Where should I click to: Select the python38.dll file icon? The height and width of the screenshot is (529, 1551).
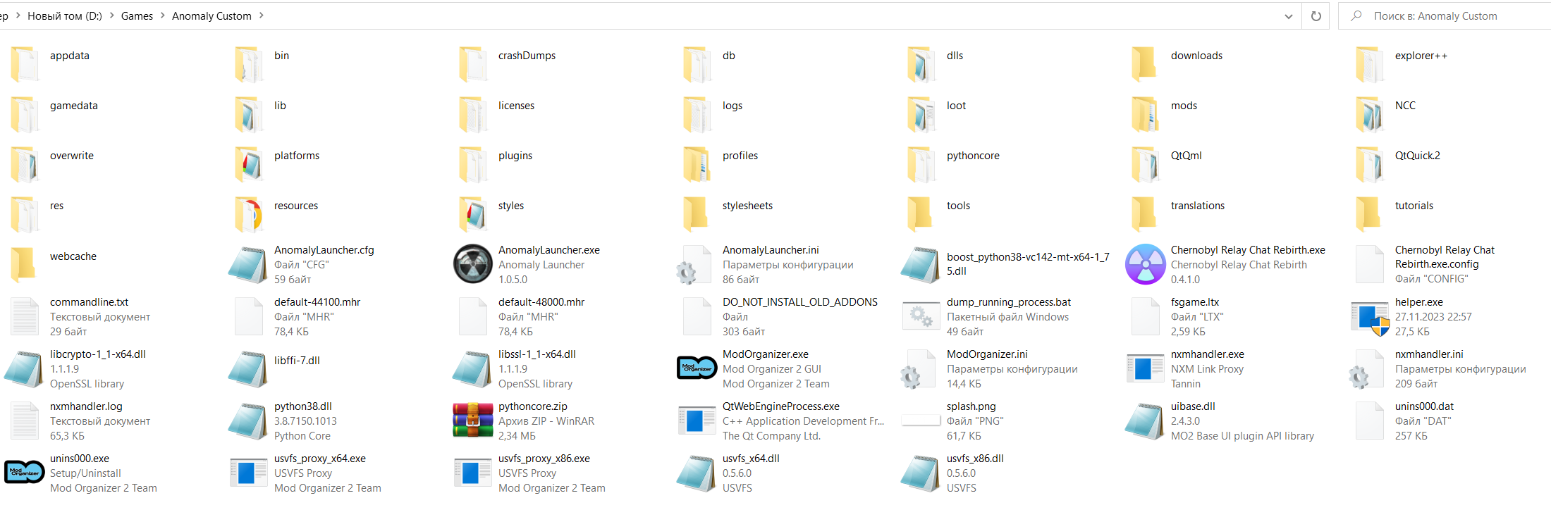248,421
